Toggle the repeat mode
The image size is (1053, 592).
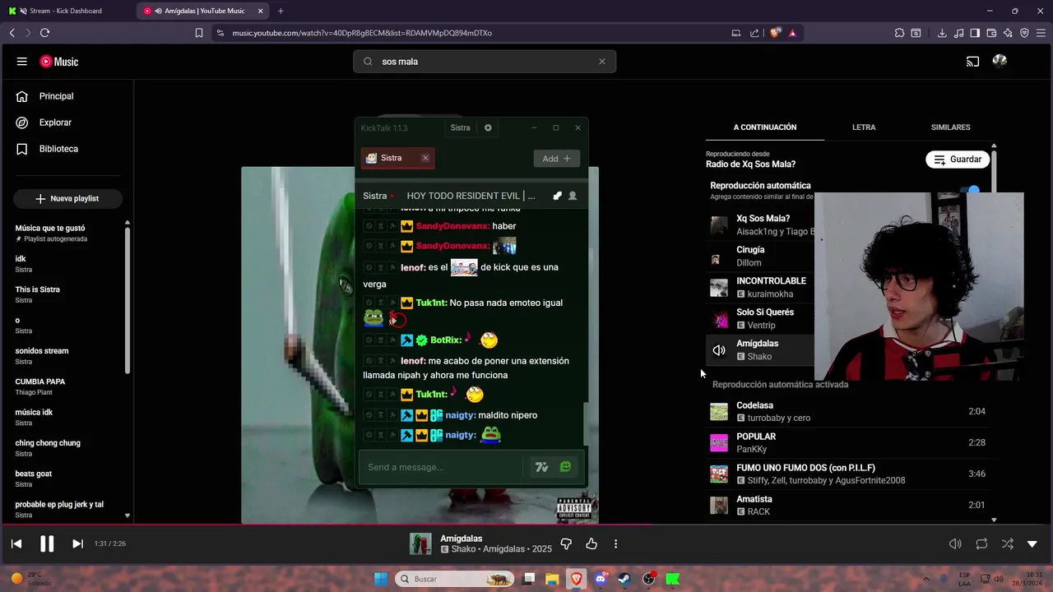981,543
